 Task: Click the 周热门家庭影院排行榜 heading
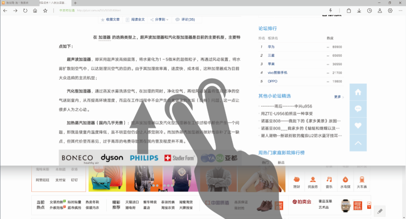(282, 153)
